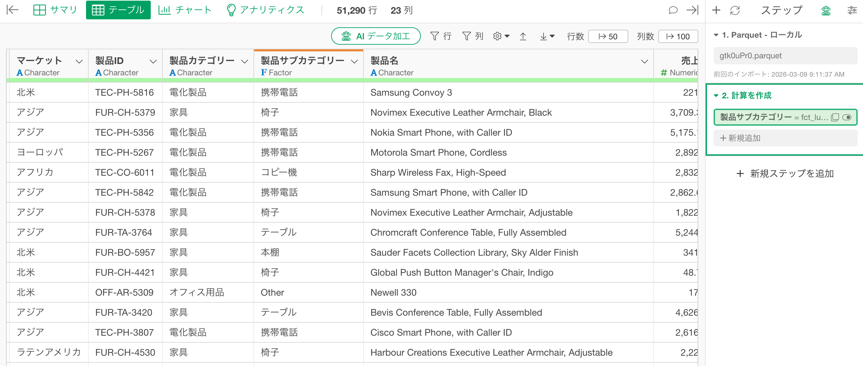Click the 行数 50 input field
Screen dimensions: 863x366
(x=608, y=36)
